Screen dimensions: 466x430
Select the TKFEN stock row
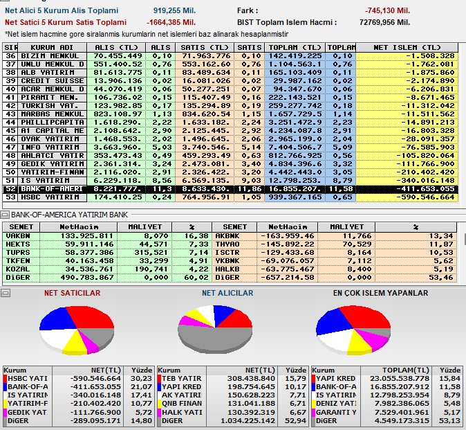click(x=107, y=261)
